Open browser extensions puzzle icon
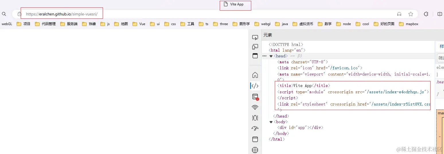This screenshot has width=444, height=154. pos(426,14)
